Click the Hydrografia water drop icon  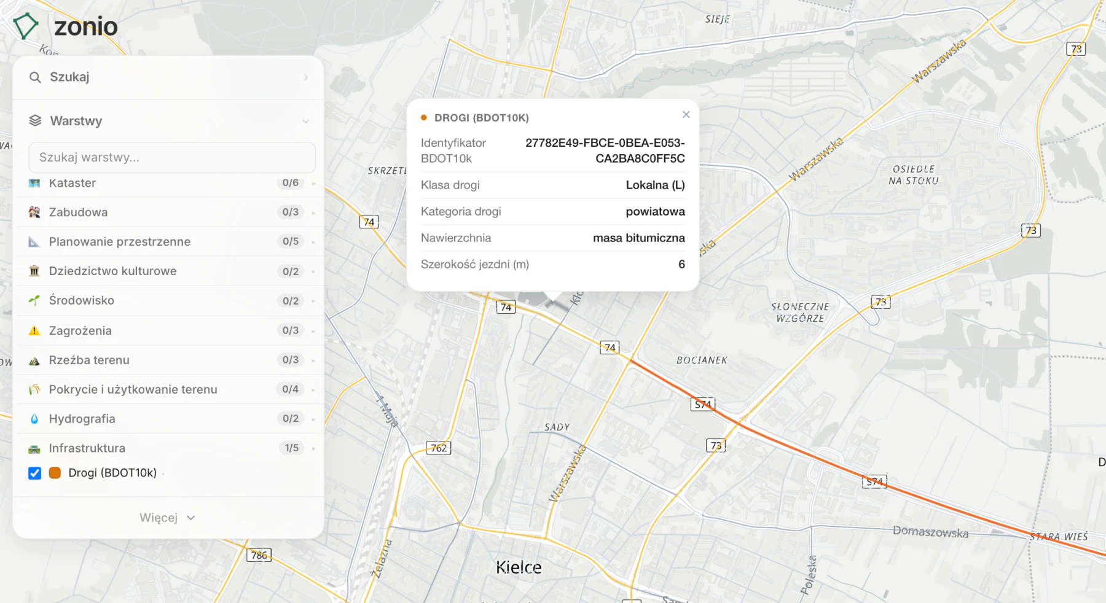[34, 419]
